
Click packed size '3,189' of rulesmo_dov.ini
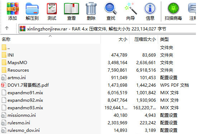click(x=150, y=130)
